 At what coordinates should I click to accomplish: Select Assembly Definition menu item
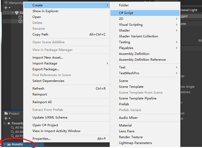(145, 54)
